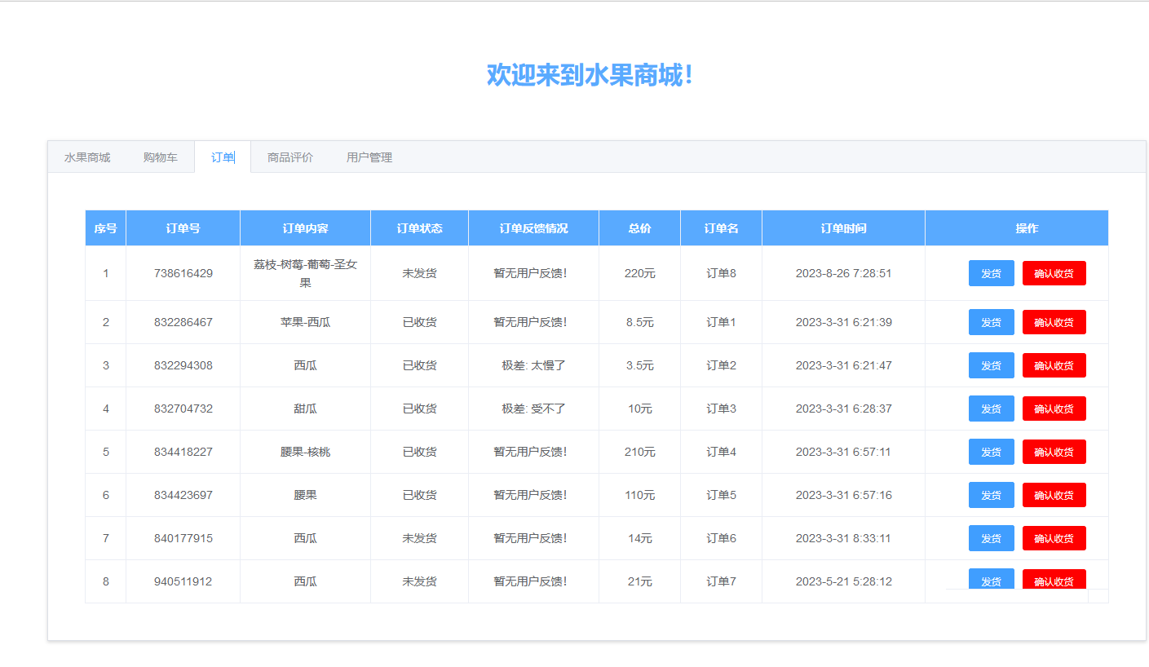Click the 8.5元 price cell
Screen dimensions: 1149x667
click(x=640, y=322)
